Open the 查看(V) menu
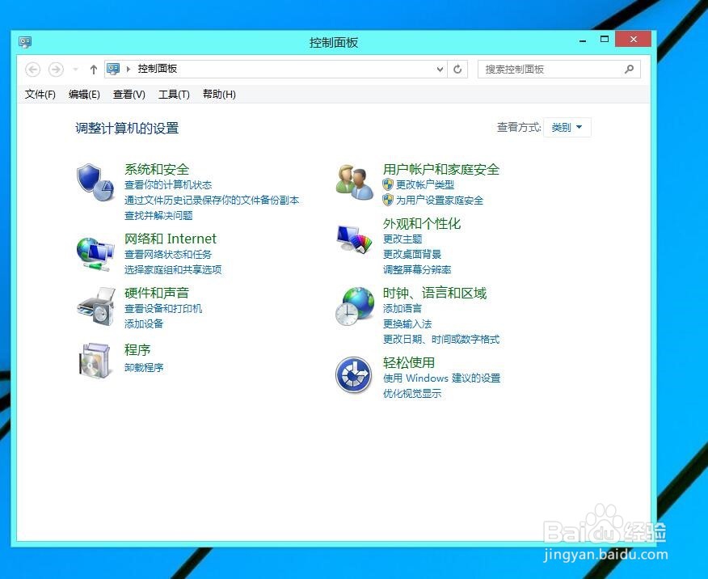708x579 pixels. tap(129, 95)
